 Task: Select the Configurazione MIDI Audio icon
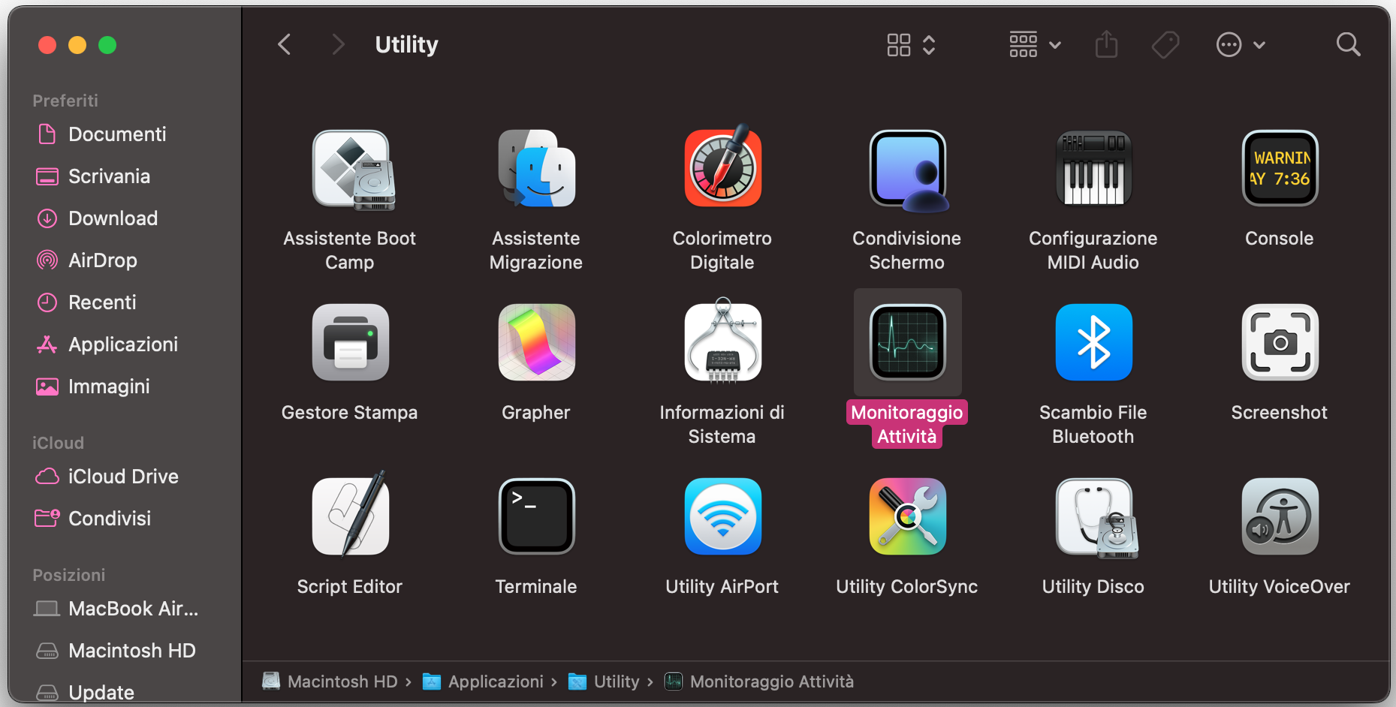tap(1093, 168)
